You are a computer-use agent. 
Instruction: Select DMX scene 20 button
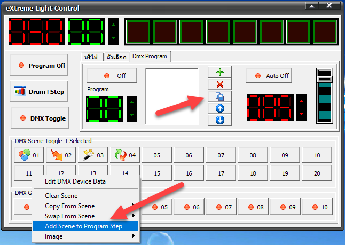coord(317,173)
